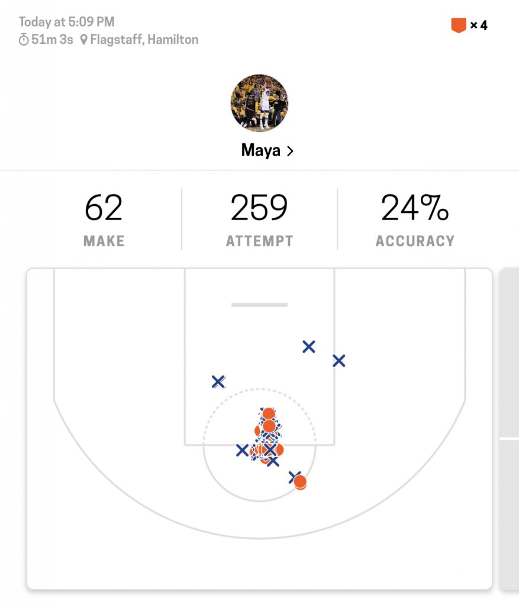Click the orange badge icon
This screenshot has width=519, height=606.
(x=458, y=25)
